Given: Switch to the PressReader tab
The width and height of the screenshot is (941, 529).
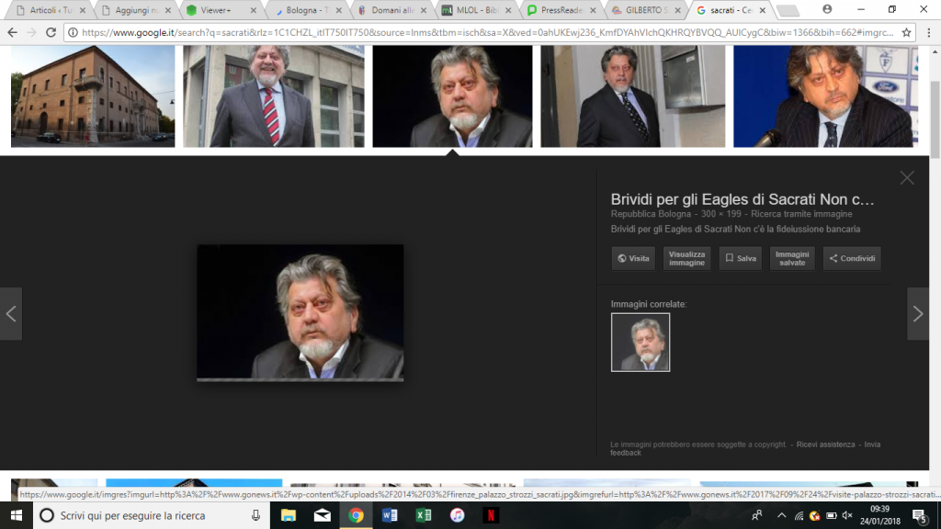Looking at the screenshot, I should point(561,10).
